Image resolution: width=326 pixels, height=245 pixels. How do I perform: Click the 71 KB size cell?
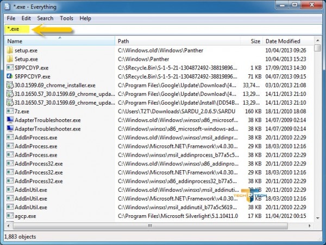click(x=255, y=76)
